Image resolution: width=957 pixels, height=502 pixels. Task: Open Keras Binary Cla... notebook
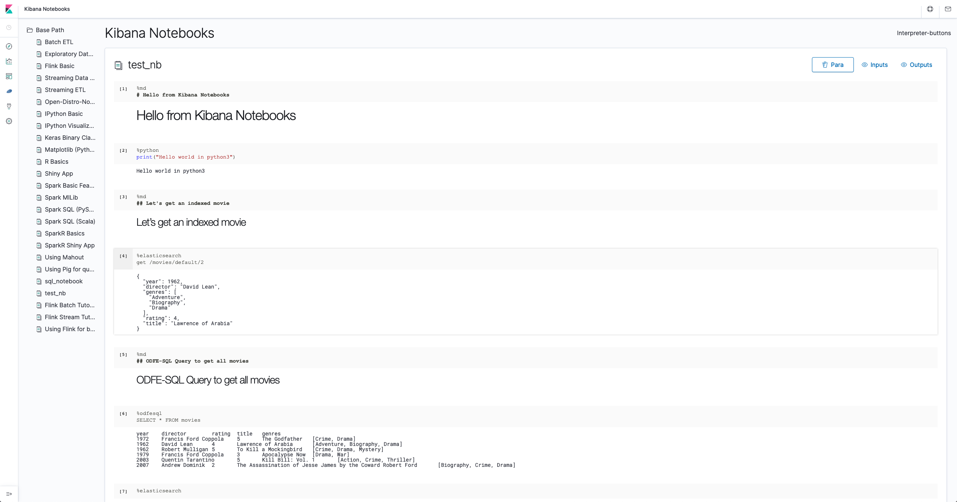pos(70,138)
